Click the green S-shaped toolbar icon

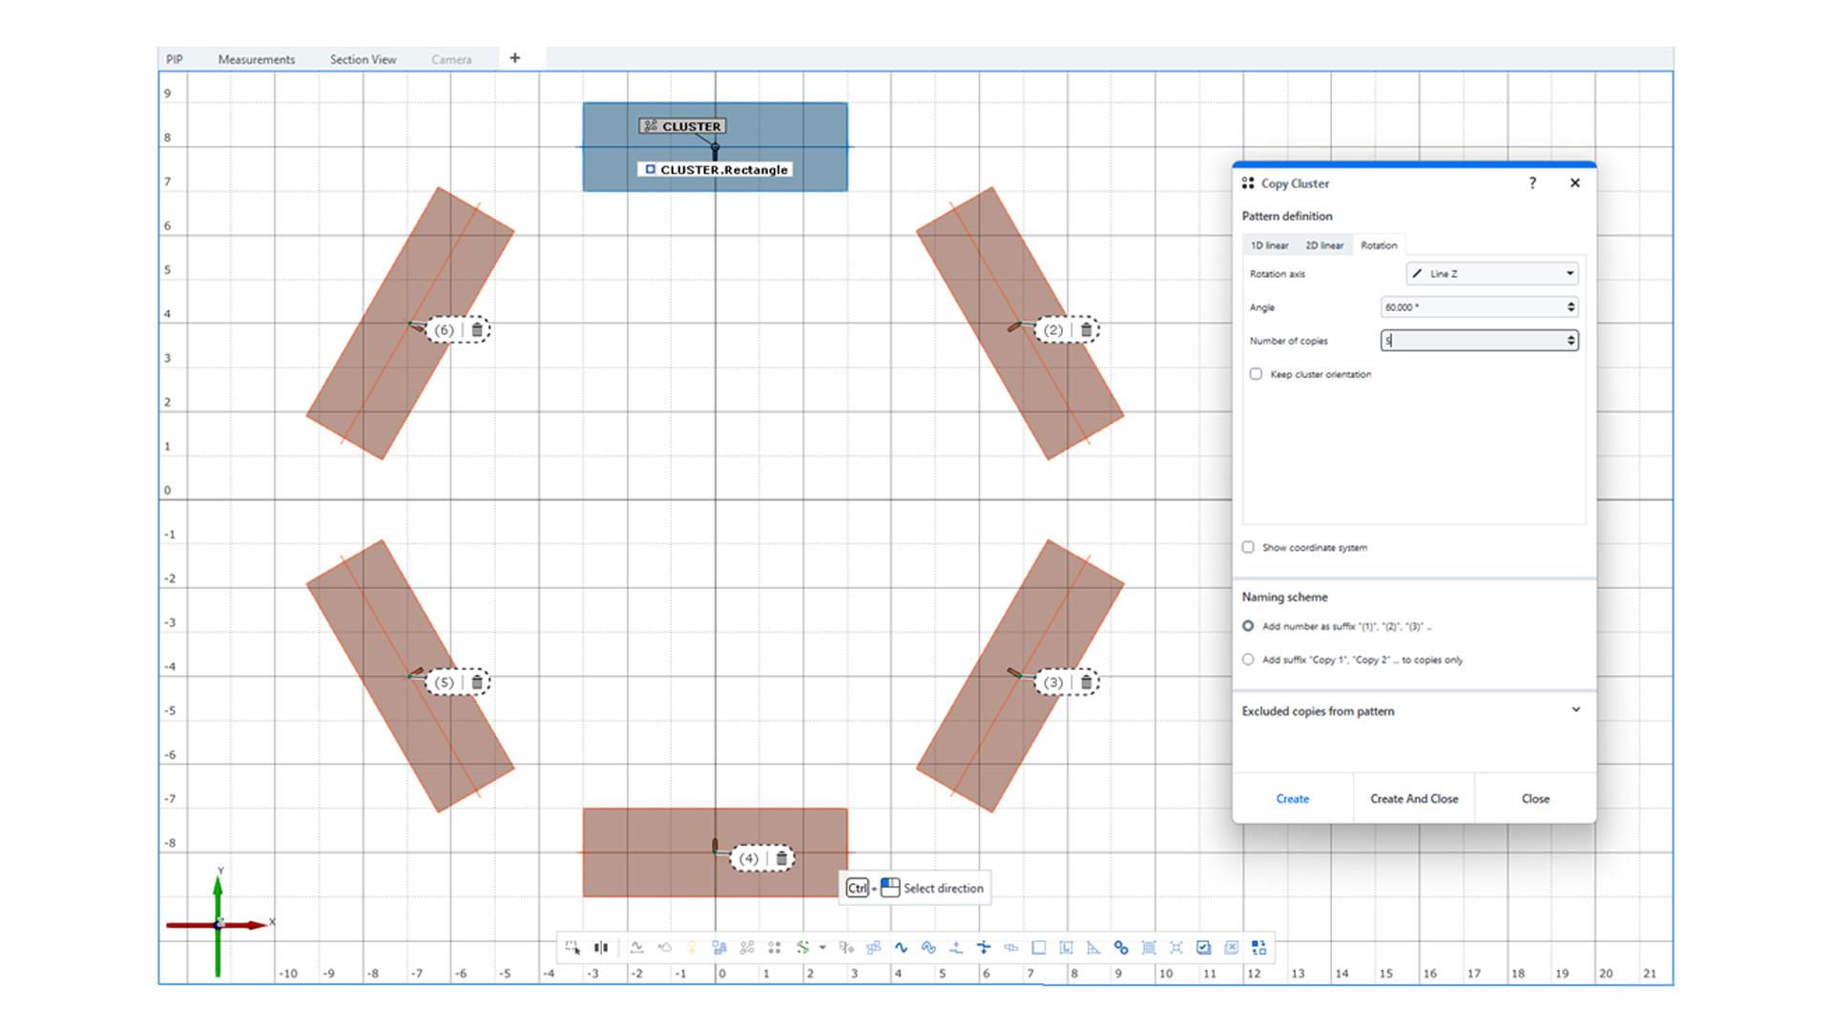coord(802,948)
